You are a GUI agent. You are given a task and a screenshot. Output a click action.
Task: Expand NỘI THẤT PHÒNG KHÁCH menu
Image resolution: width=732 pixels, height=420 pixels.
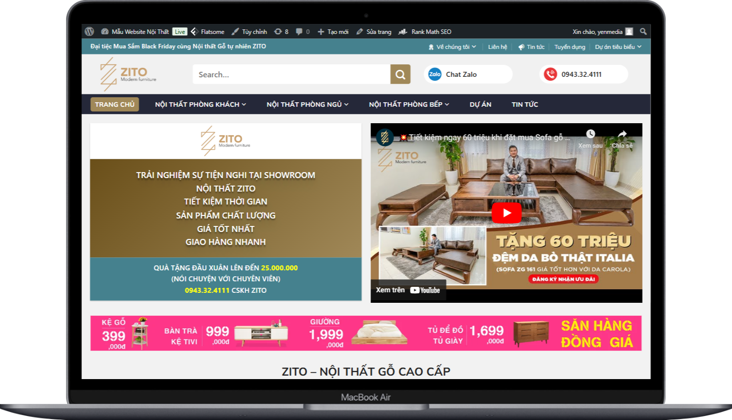[x=201, y=104]
